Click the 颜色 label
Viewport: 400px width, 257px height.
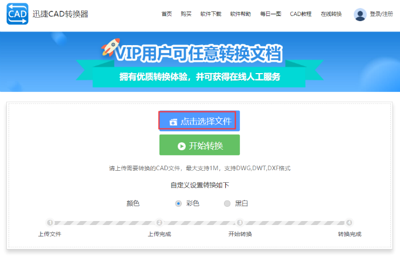[133, 203]
